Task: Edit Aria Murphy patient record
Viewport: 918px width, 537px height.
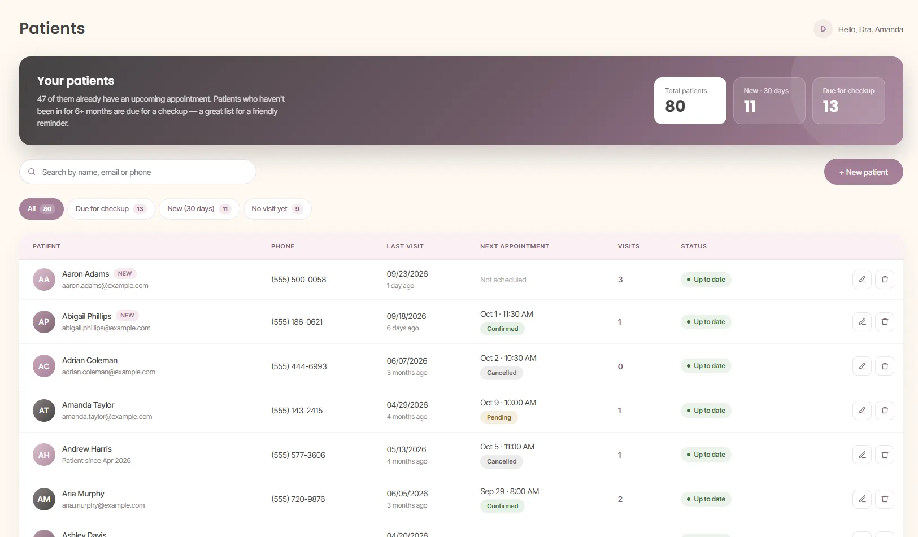Action: point(862,499)
